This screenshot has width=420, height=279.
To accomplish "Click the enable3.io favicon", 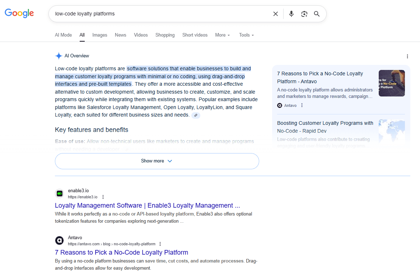I will click(60, 193).
